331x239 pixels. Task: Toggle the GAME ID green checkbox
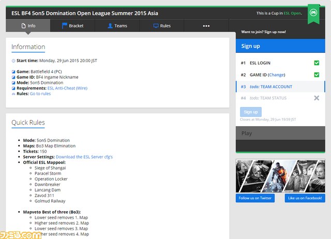(317, 74)
